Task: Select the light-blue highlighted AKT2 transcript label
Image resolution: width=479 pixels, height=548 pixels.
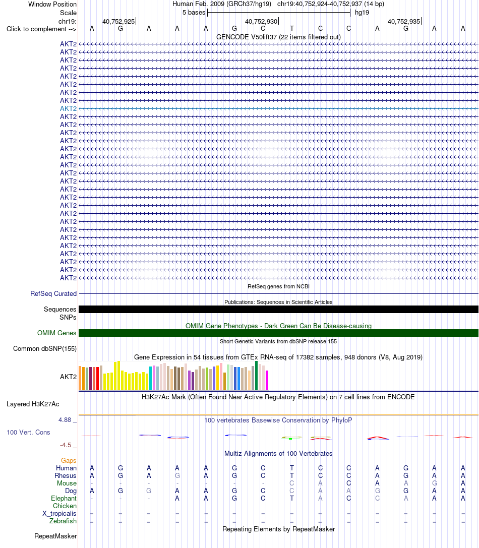Action: click(x=68, y=109)
